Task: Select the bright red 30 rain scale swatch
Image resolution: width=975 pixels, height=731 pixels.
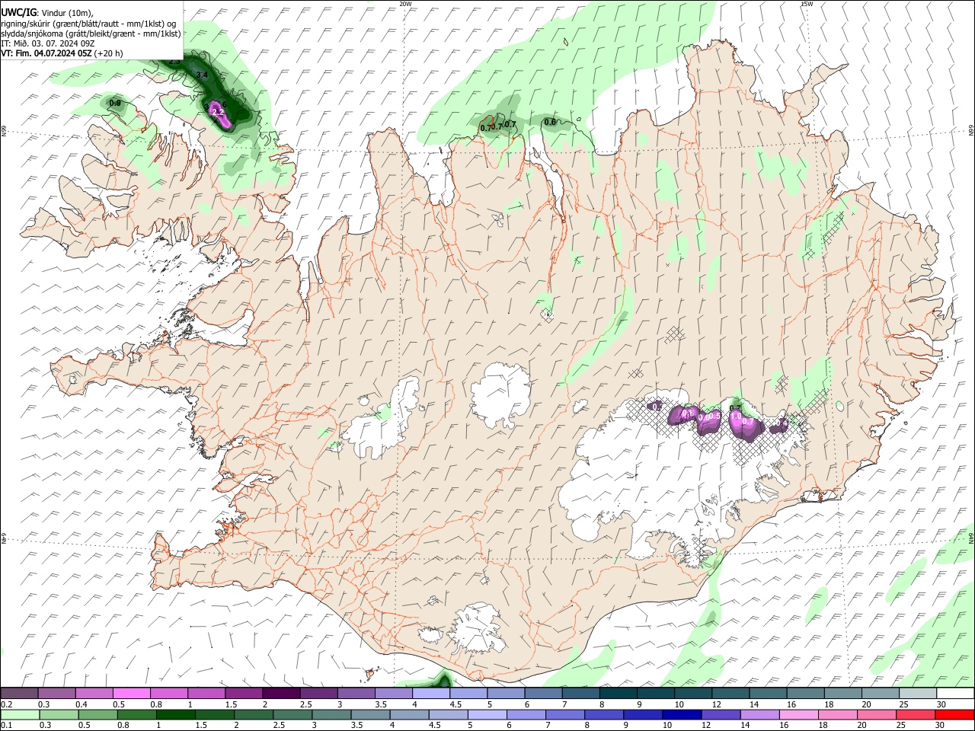Action: click(x=954, y=714)
